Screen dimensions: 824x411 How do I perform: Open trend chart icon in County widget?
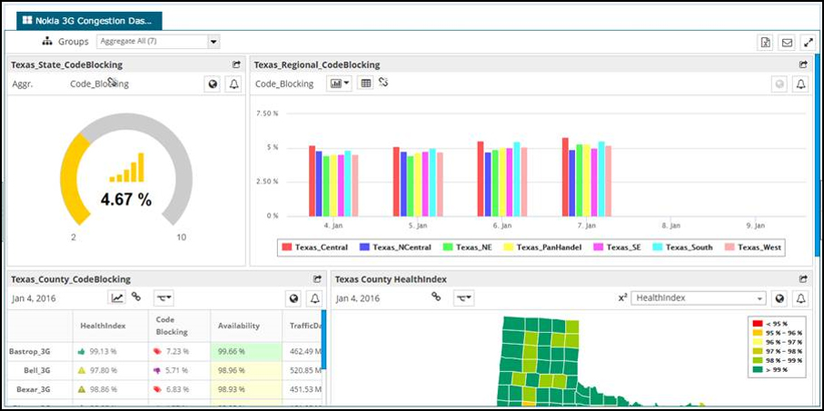(117, 298)
